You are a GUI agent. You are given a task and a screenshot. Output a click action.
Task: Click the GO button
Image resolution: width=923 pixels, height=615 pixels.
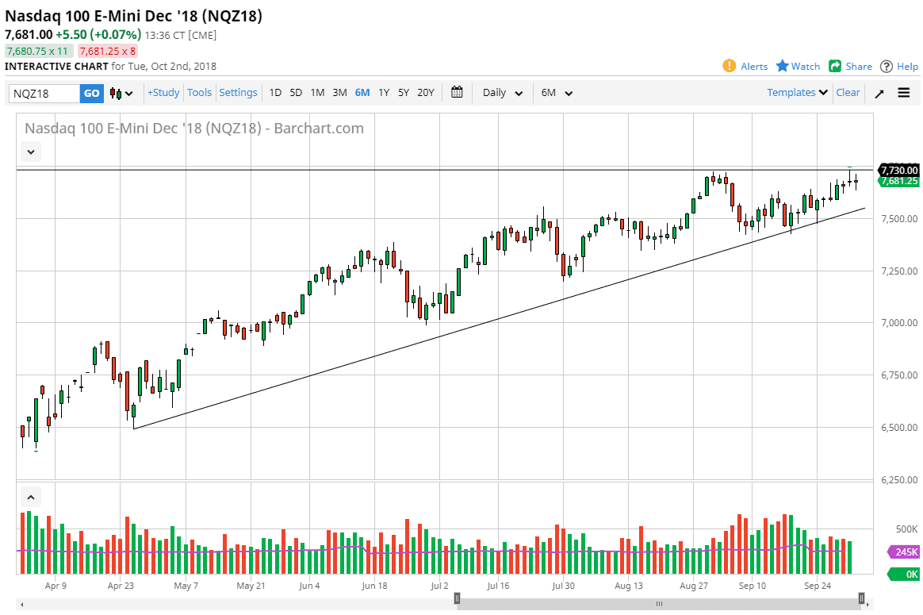(x=91, y=93)
